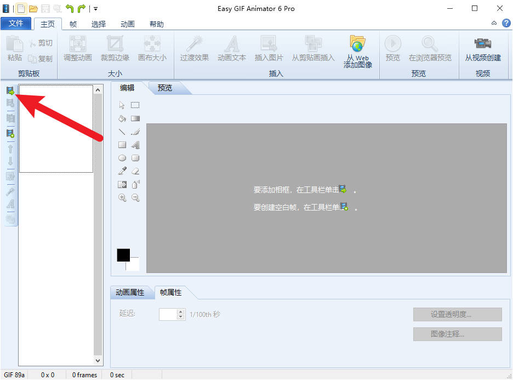Click the 复制 copy button
Screen dimensions: 513x380
pyautogui.click(x=41, y=58)
